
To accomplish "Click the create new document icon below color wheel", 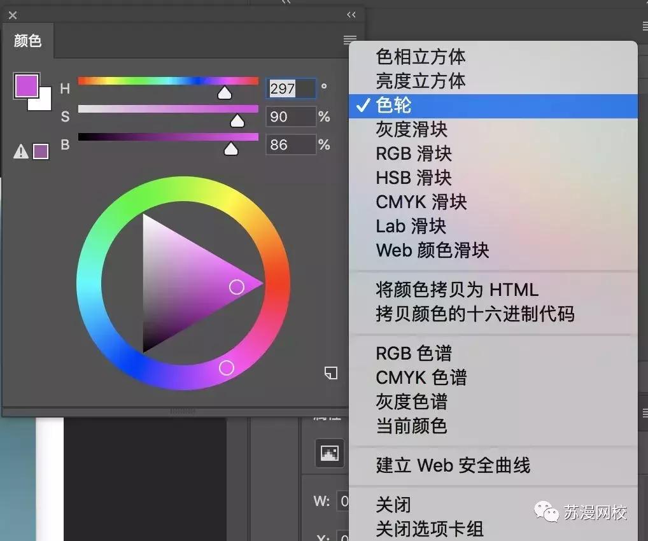I will pos(330,374).
